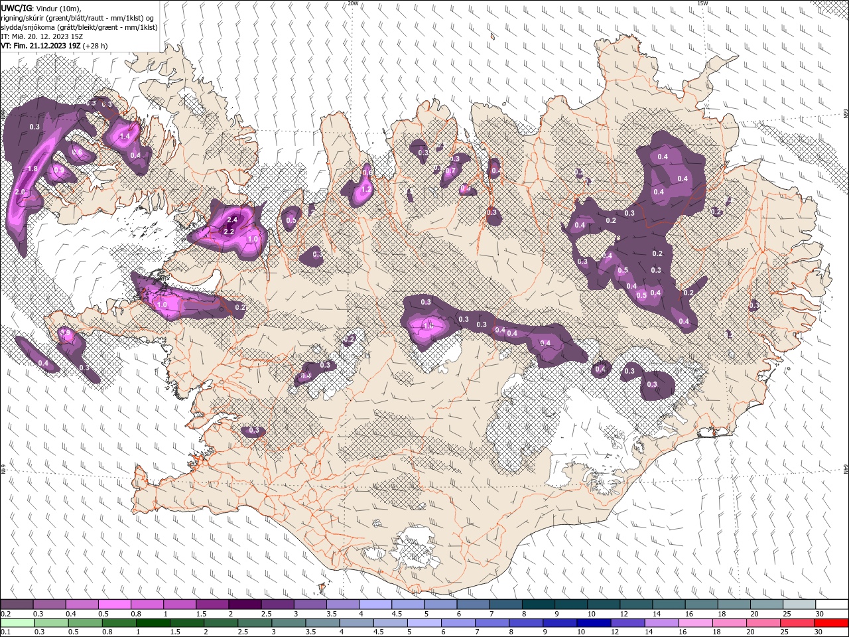Click the 7–8 blue rain legend swatch

pyautogui.click(x=493, y=623)
